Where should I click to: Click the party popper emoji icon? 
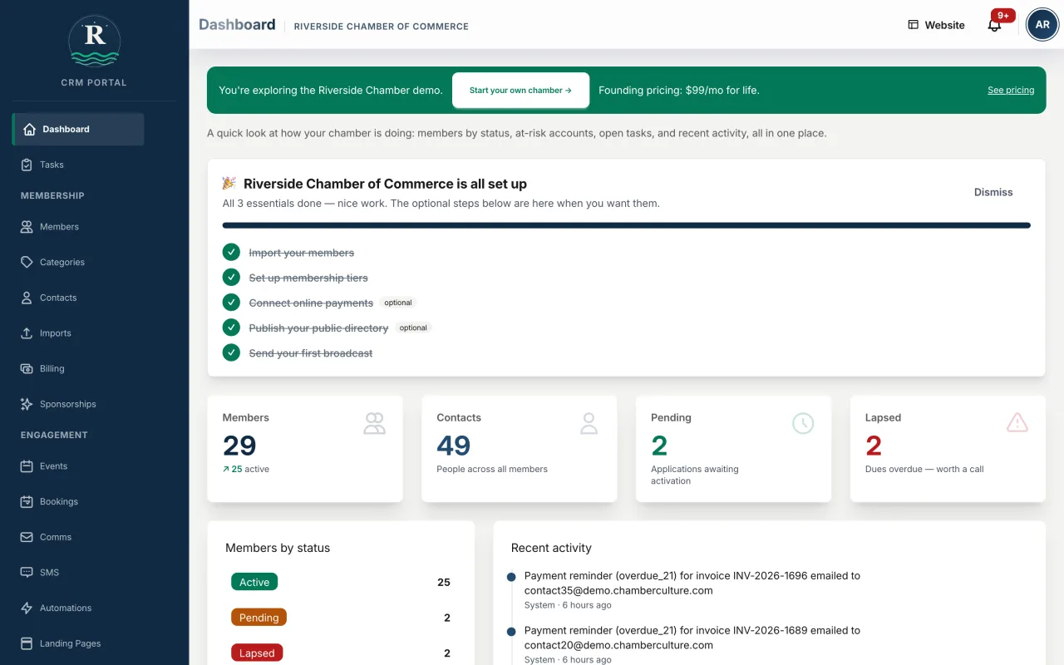(x=229, y=183)
